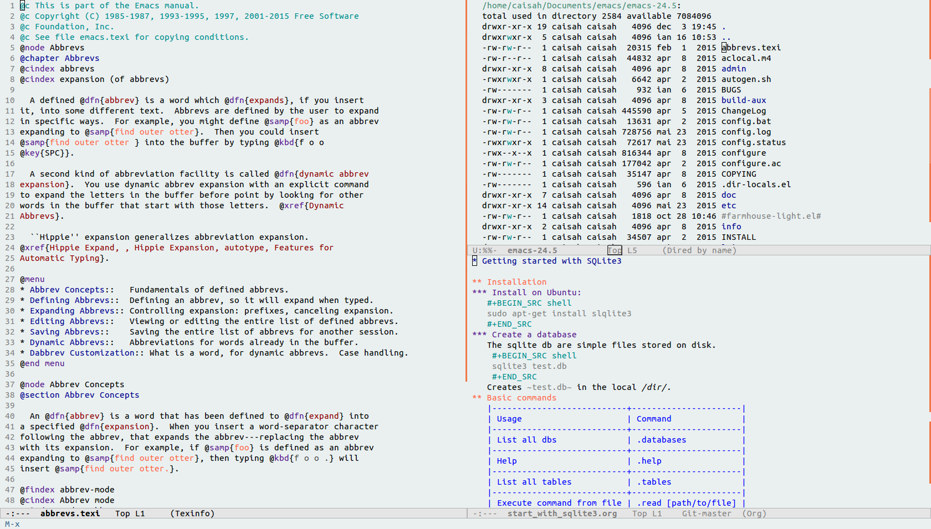This screenshot has height=529, width=931.
Task: Select the .dir-locals.el entry
Action: click(756, 184)
